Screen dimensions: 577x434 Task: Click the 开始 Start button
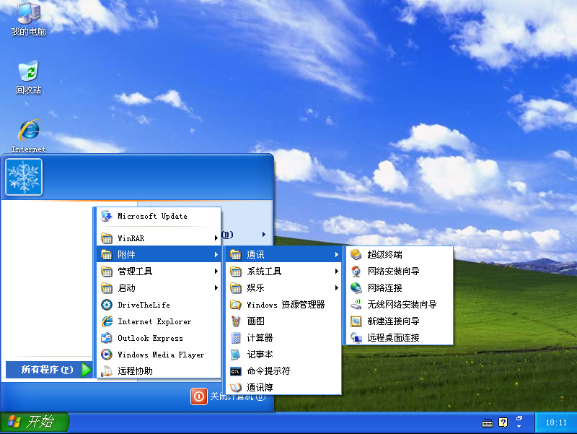34,422
